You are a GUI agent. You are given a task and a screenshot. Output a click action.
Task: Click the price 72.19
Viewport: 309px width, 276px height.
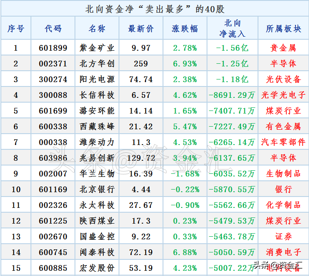pyautogui.click(x=141, y=252)
